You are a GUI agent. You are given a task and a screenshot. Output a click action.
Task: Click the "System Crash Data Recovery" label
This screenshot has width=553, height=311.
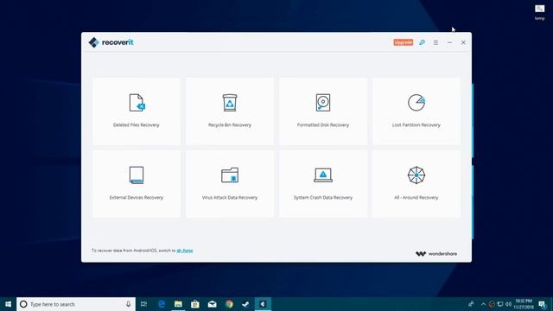tap(322, 198)
